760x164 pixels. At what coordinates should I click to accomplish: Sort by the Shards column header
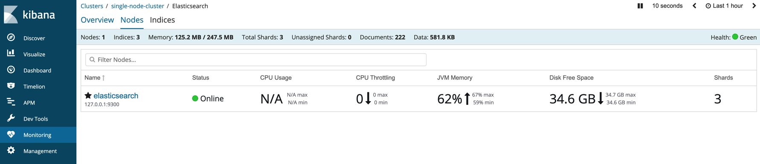point(723,78)
